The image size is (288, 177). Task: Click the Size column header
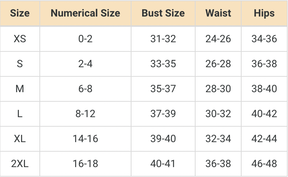[x=20, y=14]
